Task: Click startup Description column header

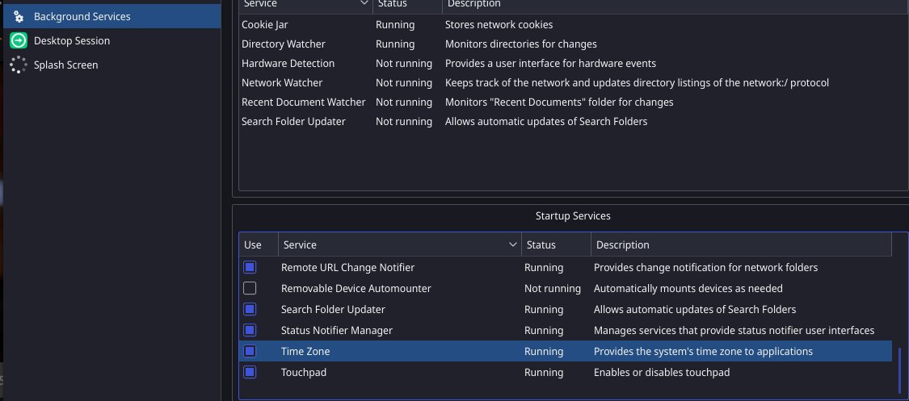Action: coord(741,244)
